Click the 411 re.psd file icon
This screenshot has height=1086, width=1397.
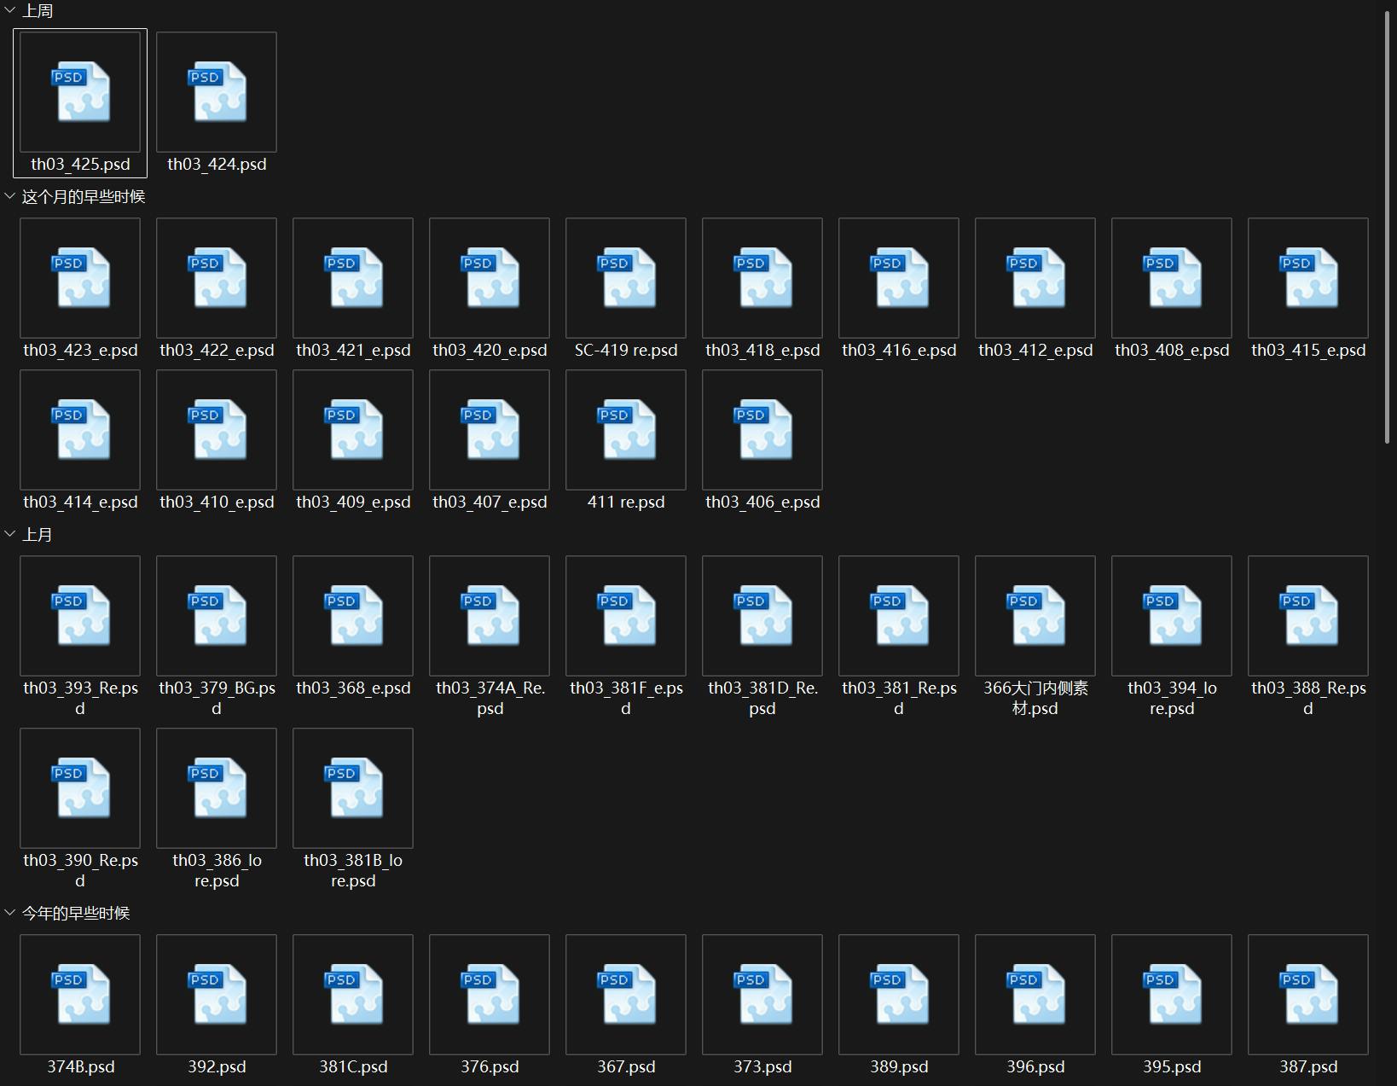pyautogui.click(x=626, y=430)
